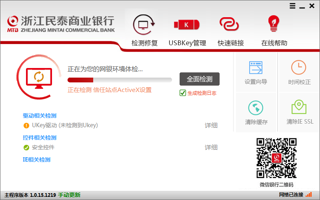Image resolution: width=320 pixels, height=200 pixels.
Task: Expand 详细 for UKey驱动 item
Action: pyautogui.click(x=211, y=125)
